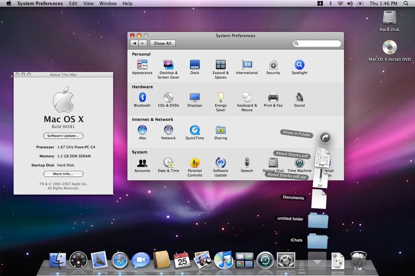This screenshot has height=276, width=415.
Task: Open the Accounts preference pane
Action: tap(142, 165)
